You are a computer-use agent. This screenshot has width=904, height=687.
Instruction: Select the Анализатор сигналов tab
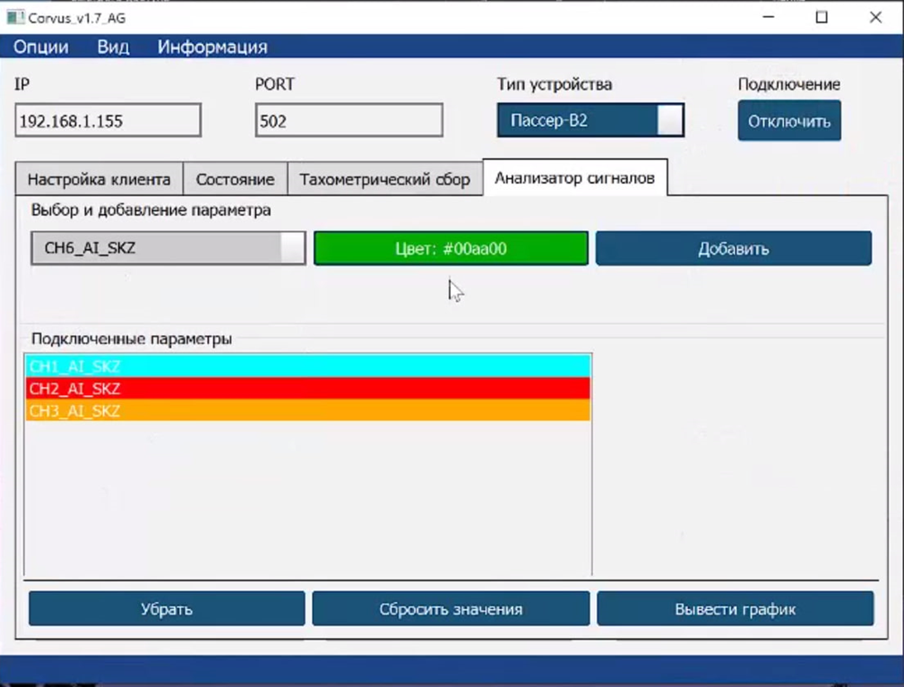pyautogui.click(x=574, y=178)
